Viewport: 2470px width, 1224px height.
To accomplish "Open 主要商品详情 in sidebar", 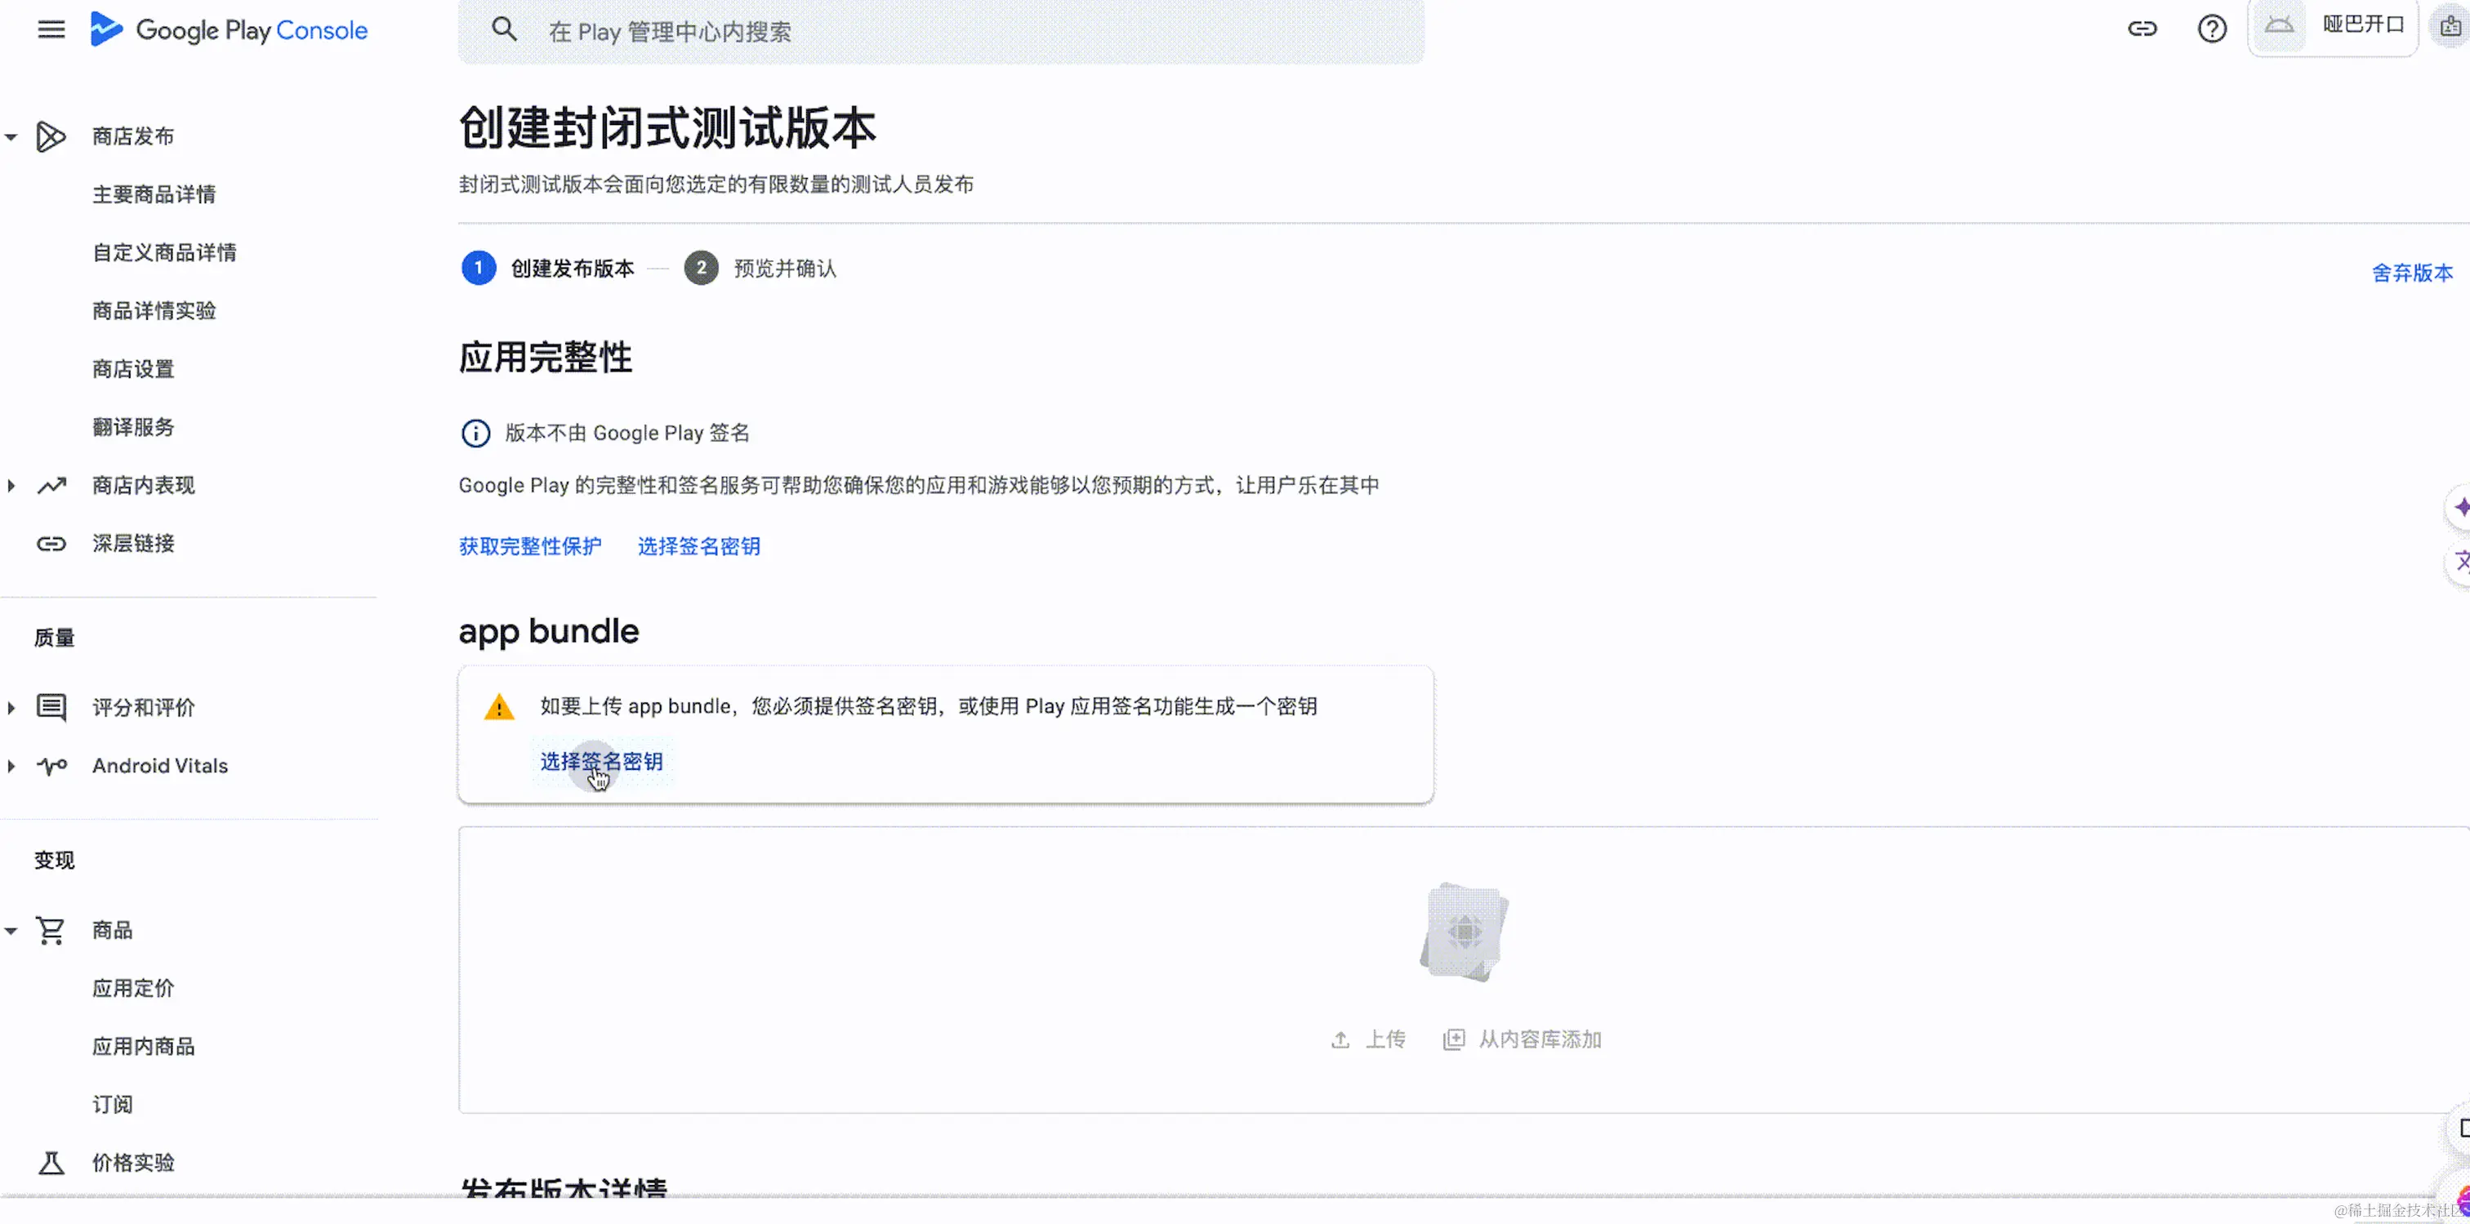I will (154, 194).
